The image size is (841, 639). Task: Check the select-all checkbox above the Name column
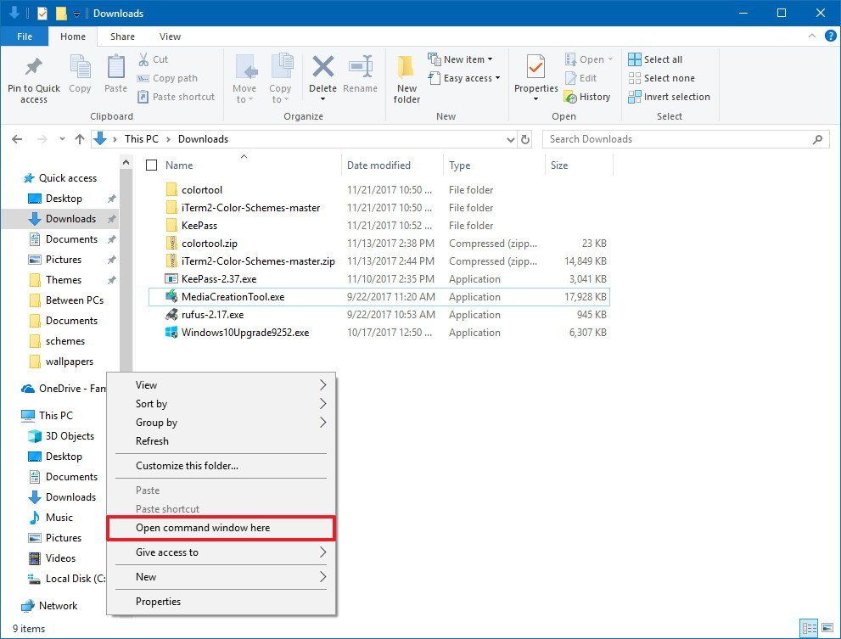150,165
